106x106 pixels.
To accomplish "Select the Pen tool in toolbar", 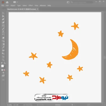I will 3,19.
